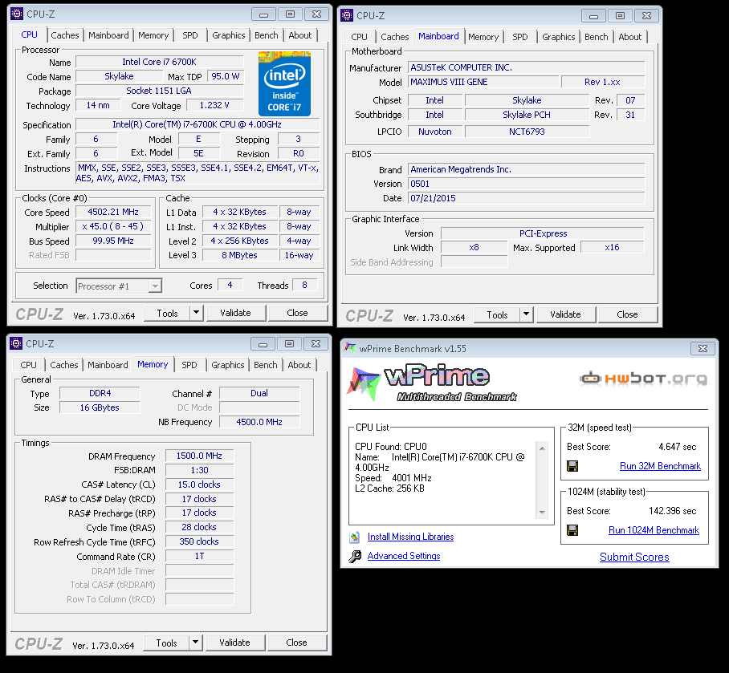Viewport: 729px width, 673px height.
Task: Click the LPCIO model NCT6793
Action: point(527,132)
